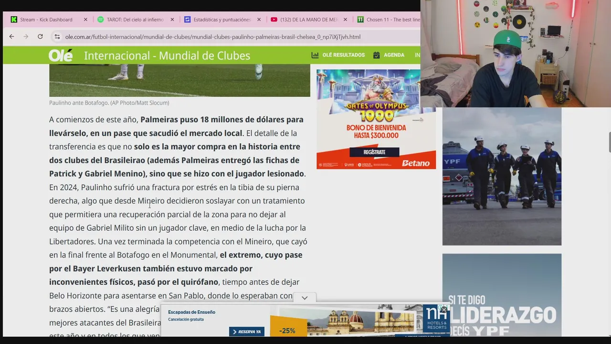The width and height of the screenshot is (611, 344).
Task: Close the NH Hotels bottom ad
Action: [443, 310]
